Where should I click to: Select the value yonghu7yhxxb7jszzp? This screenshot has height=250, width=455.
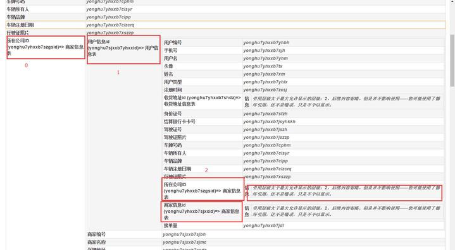pyautogui.click(x=266, y=137)
